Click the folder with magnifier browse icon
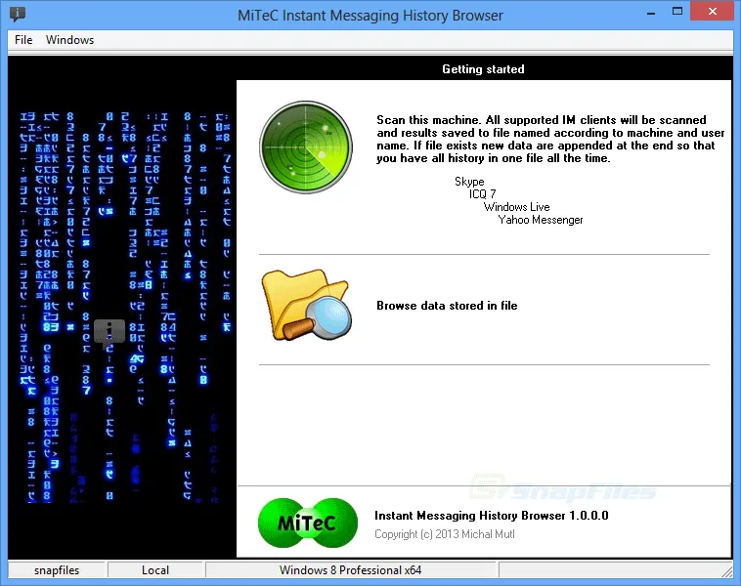The image size is (741, 586). coord(306,305)
